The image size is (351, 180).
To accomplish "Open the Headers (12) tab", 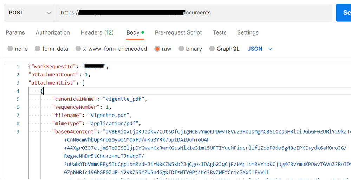I will (97, 32).
